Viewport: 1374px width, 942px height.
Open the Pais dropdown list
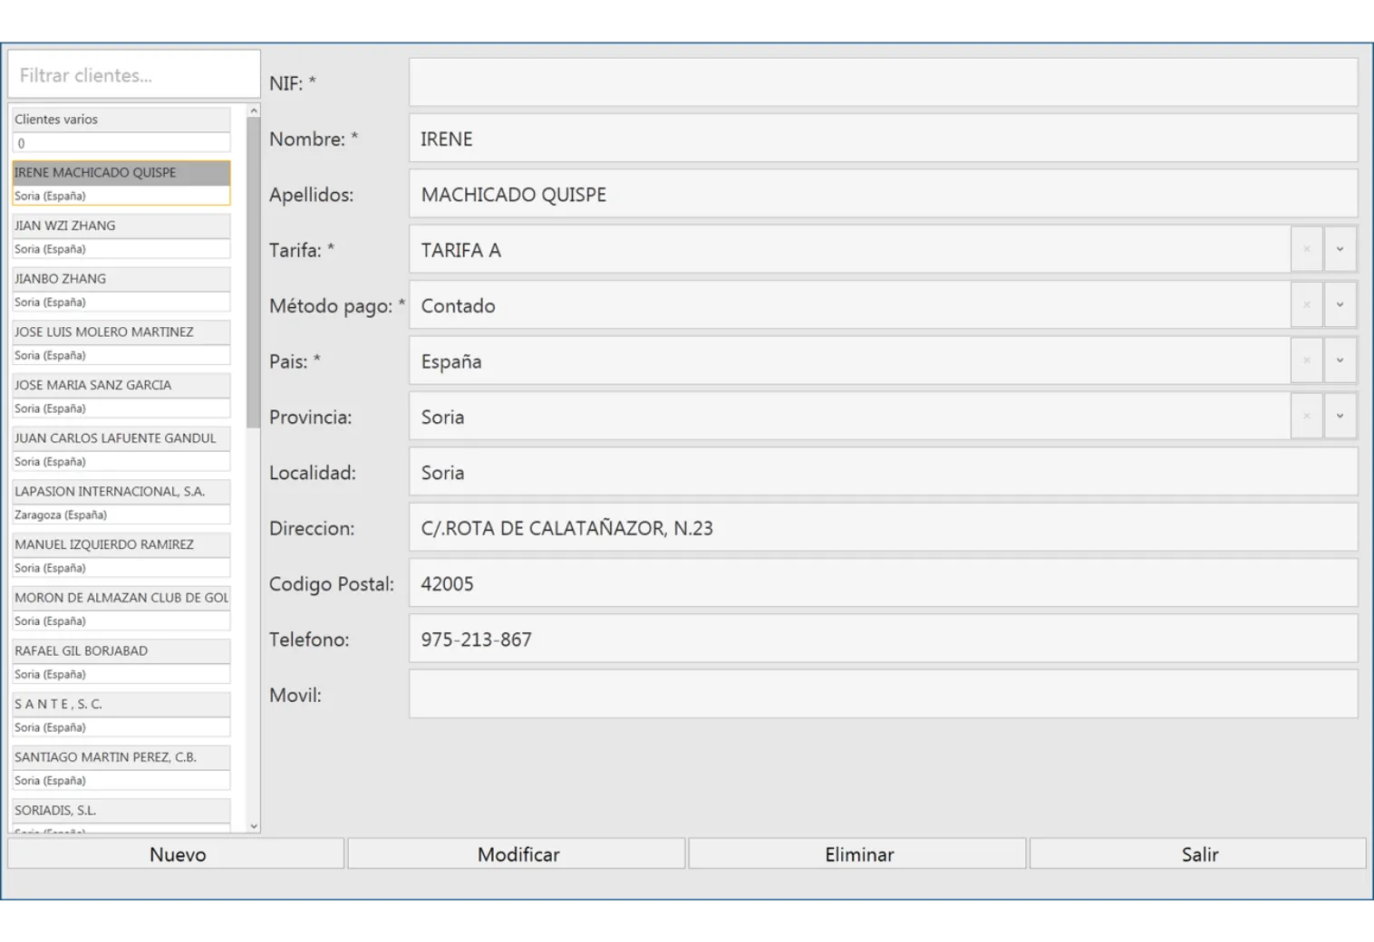point(1340,361)
